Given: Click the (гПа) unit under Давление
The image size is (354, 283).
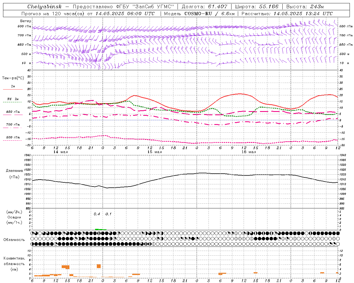Looking at the screenshot, I should point(14,177).
